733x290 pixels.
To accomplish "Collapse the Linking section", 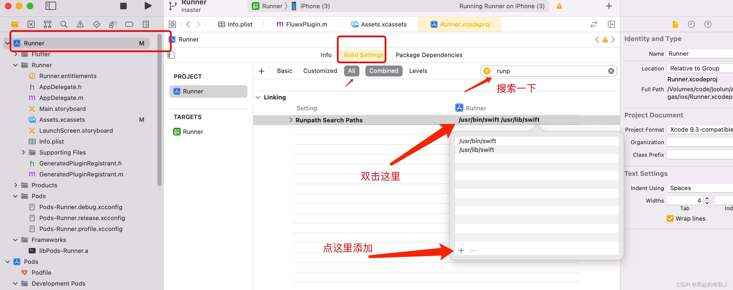I will tap(258, 97).
